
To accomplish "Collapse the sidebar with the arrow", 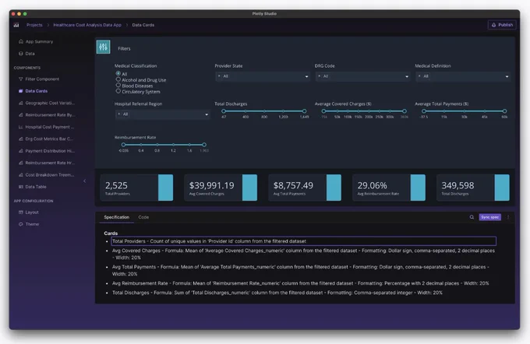I will 84,181.
